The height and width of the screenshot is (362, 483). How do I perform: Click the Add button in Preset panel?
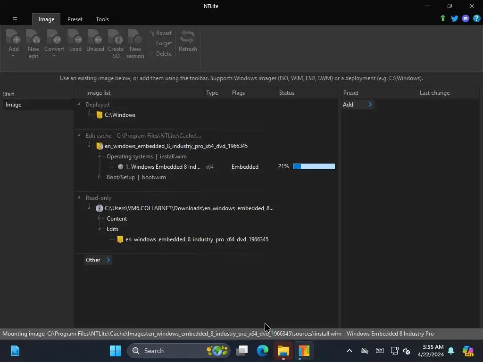tap(358, 105)
